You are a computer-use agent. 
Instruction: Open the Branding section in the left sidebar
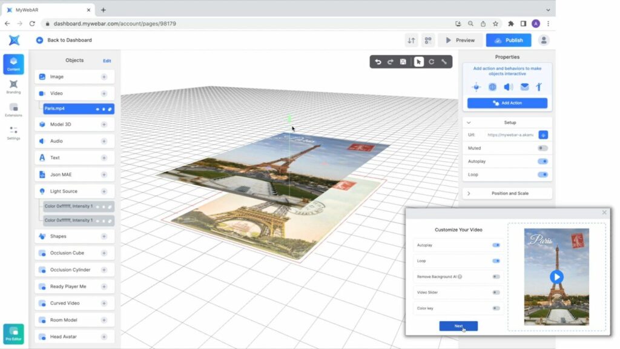(x=13, y=87)
